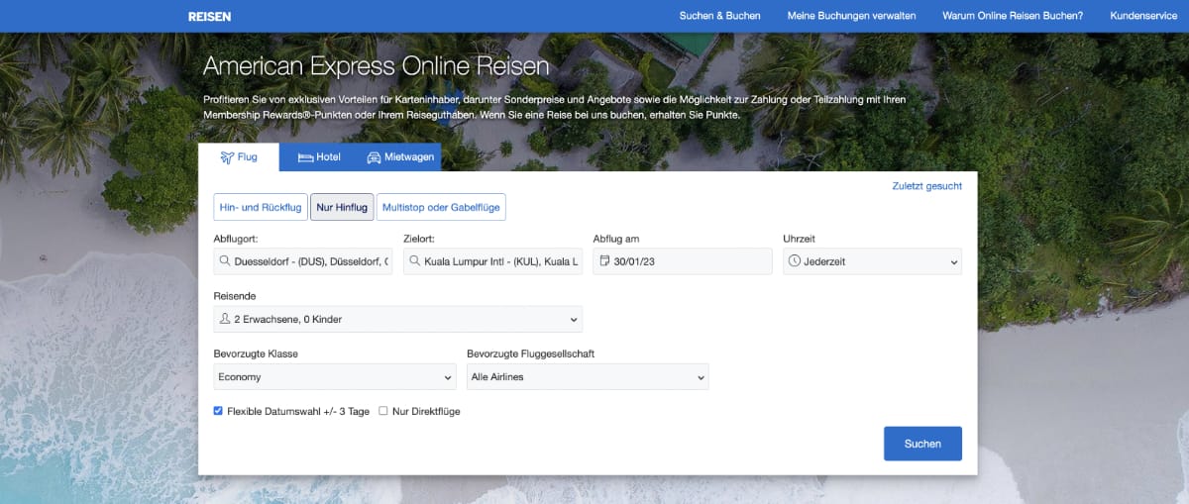Click the clock icon in Uhrzeit field
1189x504 pixels.
tap(795, 262)
